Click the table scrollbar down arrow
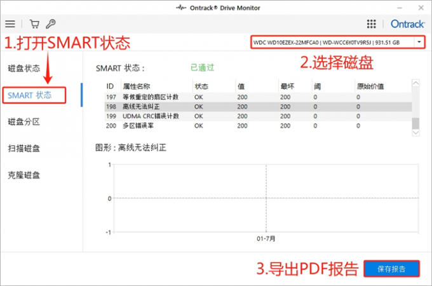The height and width of the screenshot is (286, 432). pos(415,133)
